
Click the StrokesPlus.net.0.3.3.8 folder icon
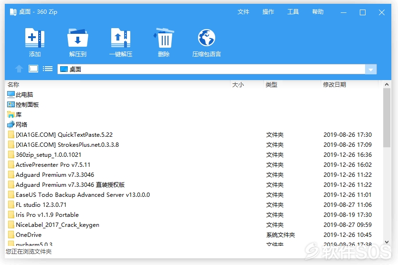tap(11, 144)
